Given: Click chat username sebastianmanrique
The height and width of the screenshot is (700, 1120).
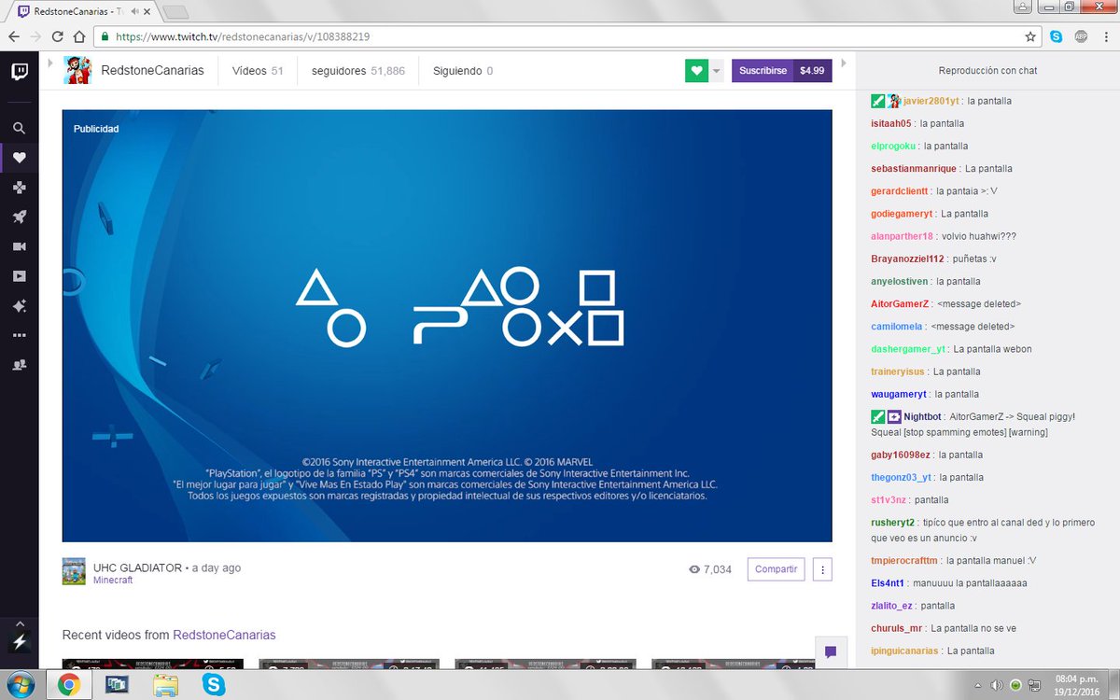Looking at the screenshot, I should click(914, 169).
